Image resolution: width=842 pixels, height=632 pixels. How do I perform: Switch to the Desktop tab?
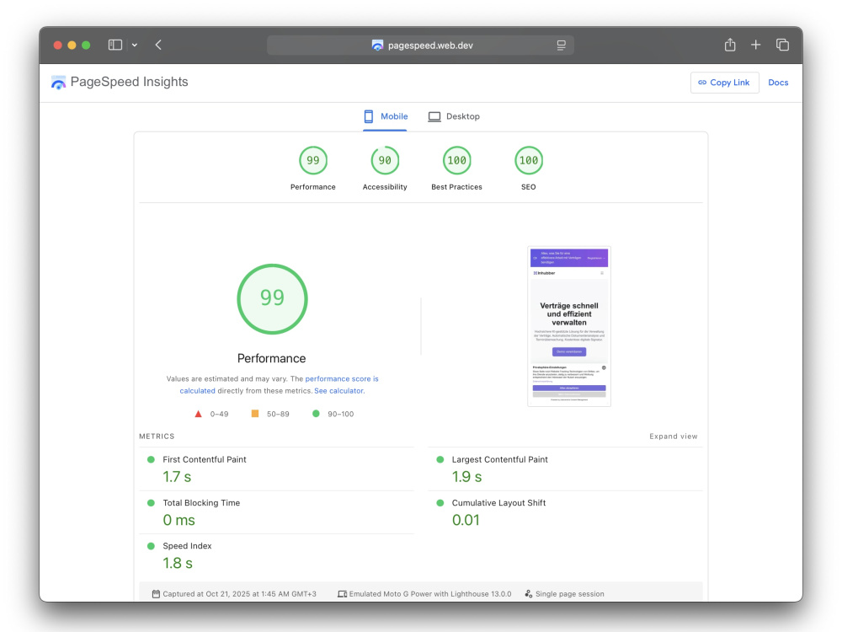click(454, 116)
